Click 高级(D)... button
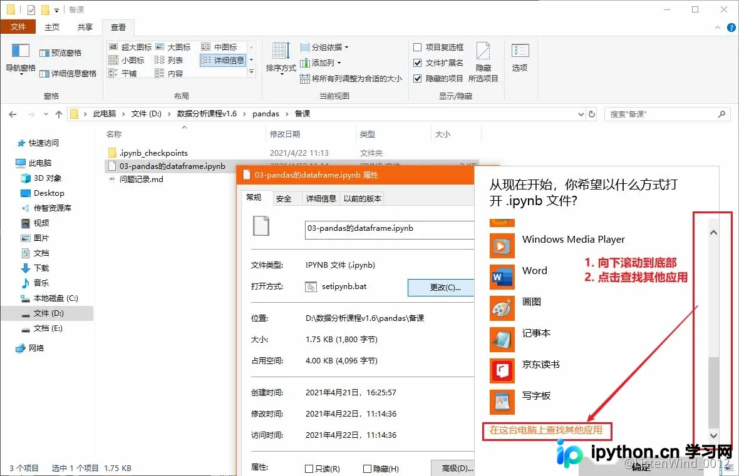This screenshot has width=739, height=476. (453, 468)
